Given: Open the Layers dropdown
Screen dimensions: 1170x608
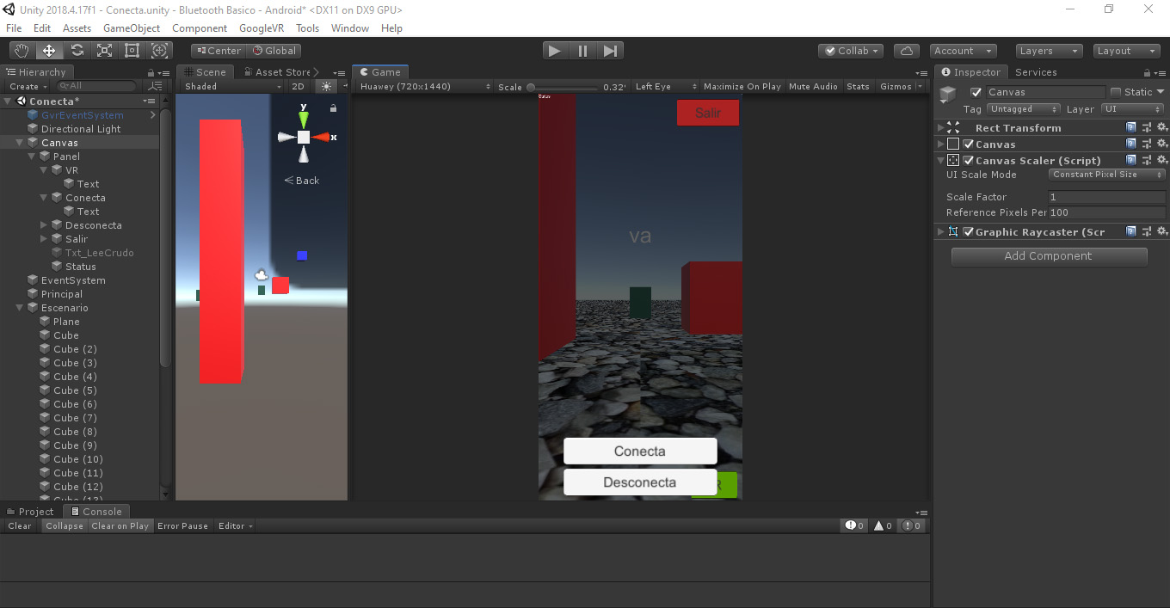Looking at the screenshot, I should click(x=1048, y=51).
